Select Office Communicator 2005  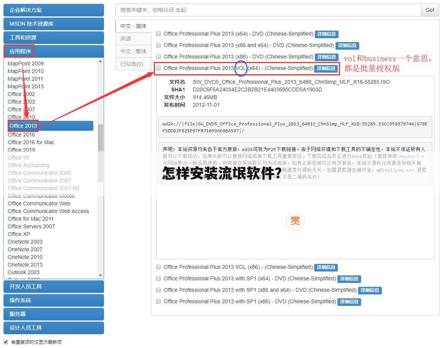(39, 173)
